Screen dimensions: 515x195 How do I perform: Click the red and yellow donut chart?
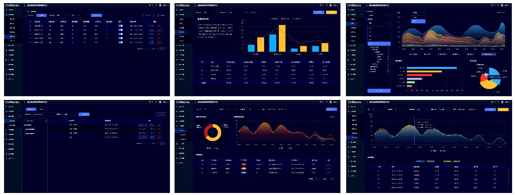(x=213, y=132)
